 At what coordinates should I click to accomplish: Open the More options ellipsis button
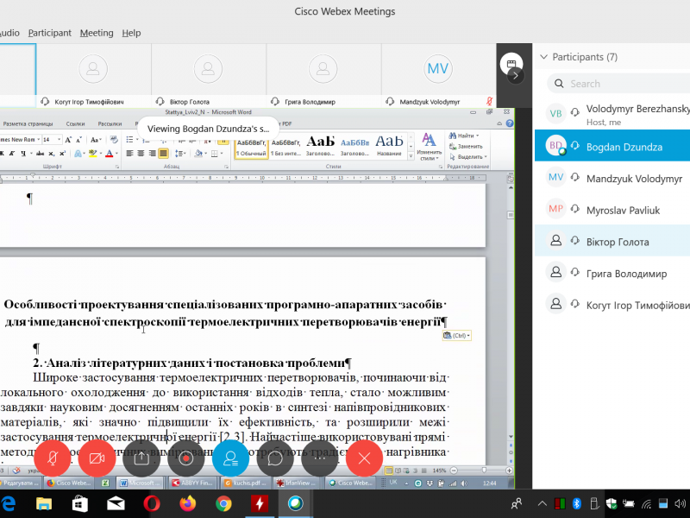point(319,458)
